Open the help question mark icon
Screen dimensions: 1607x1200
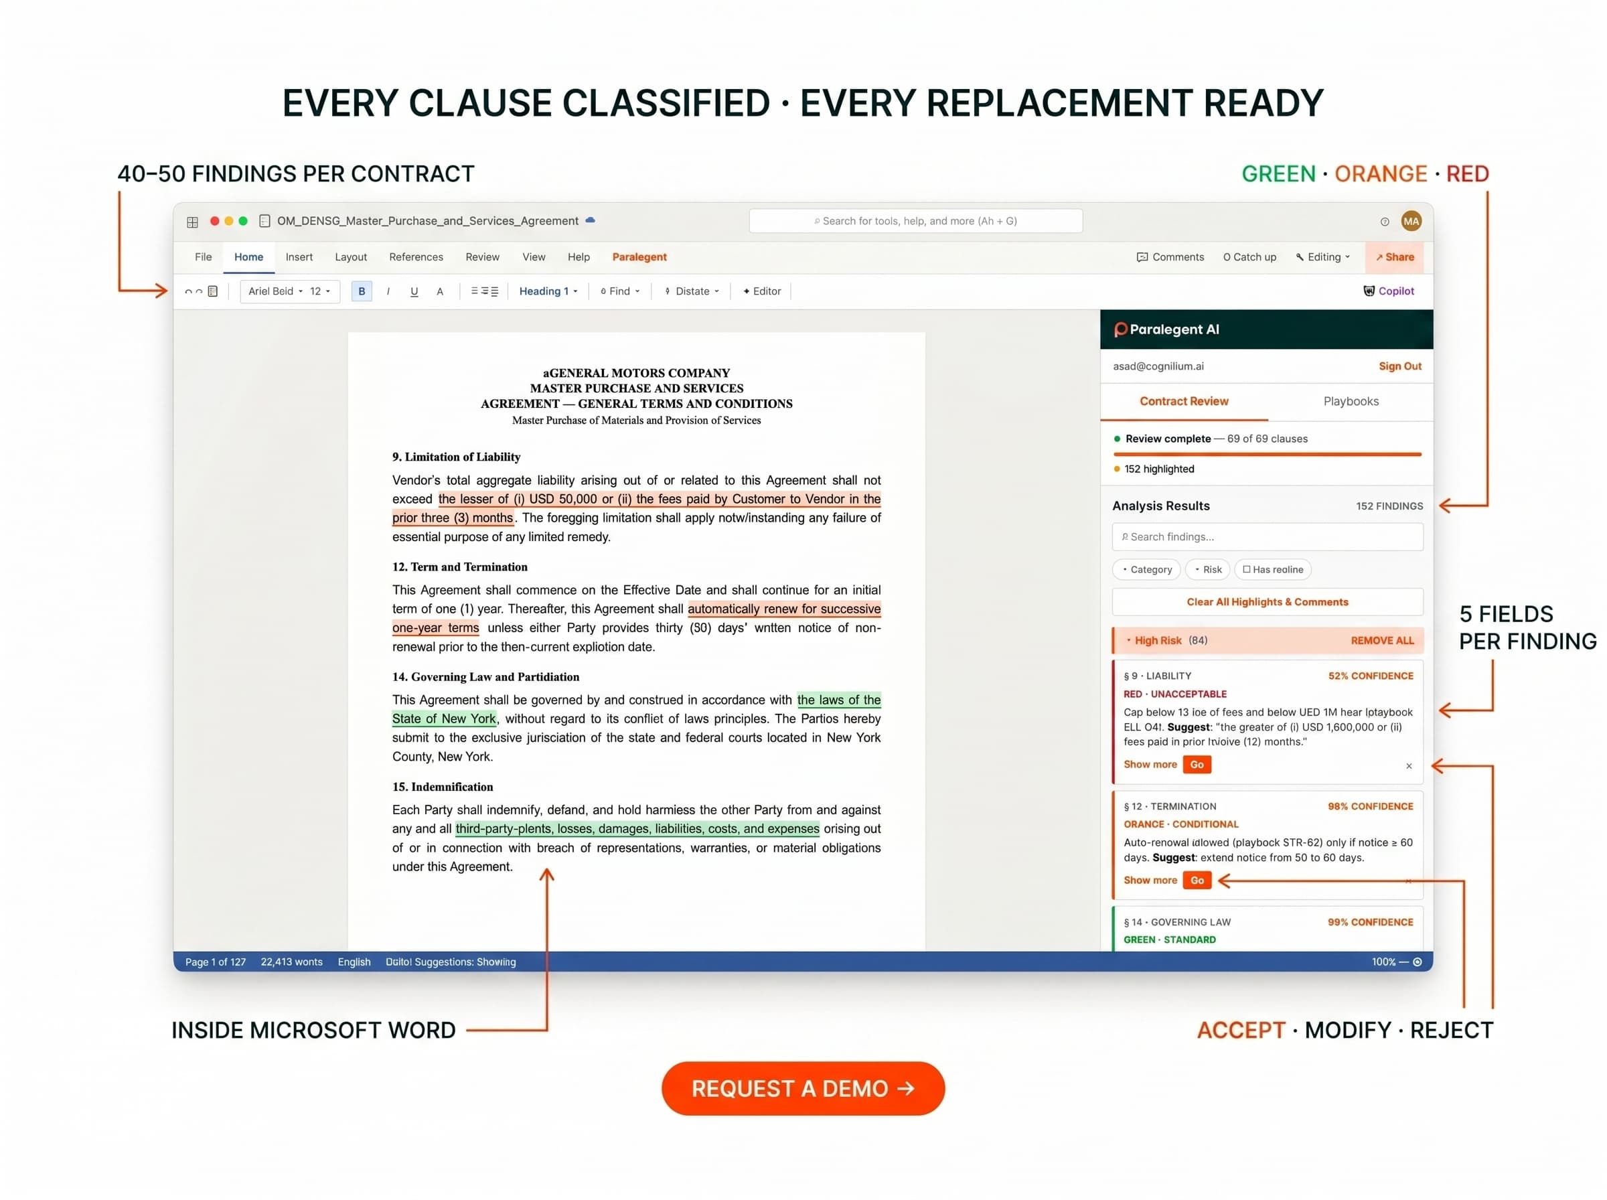(1384, 222)
